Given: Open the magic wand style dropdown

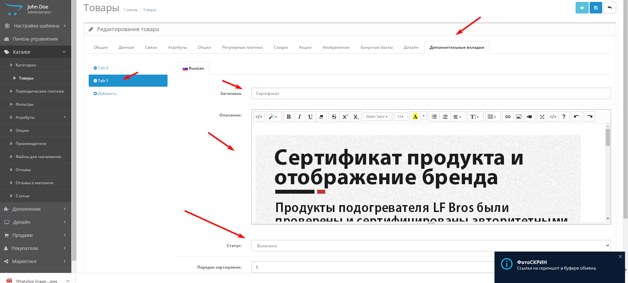Looking at the screenshot, I should (x=273, y=116).
